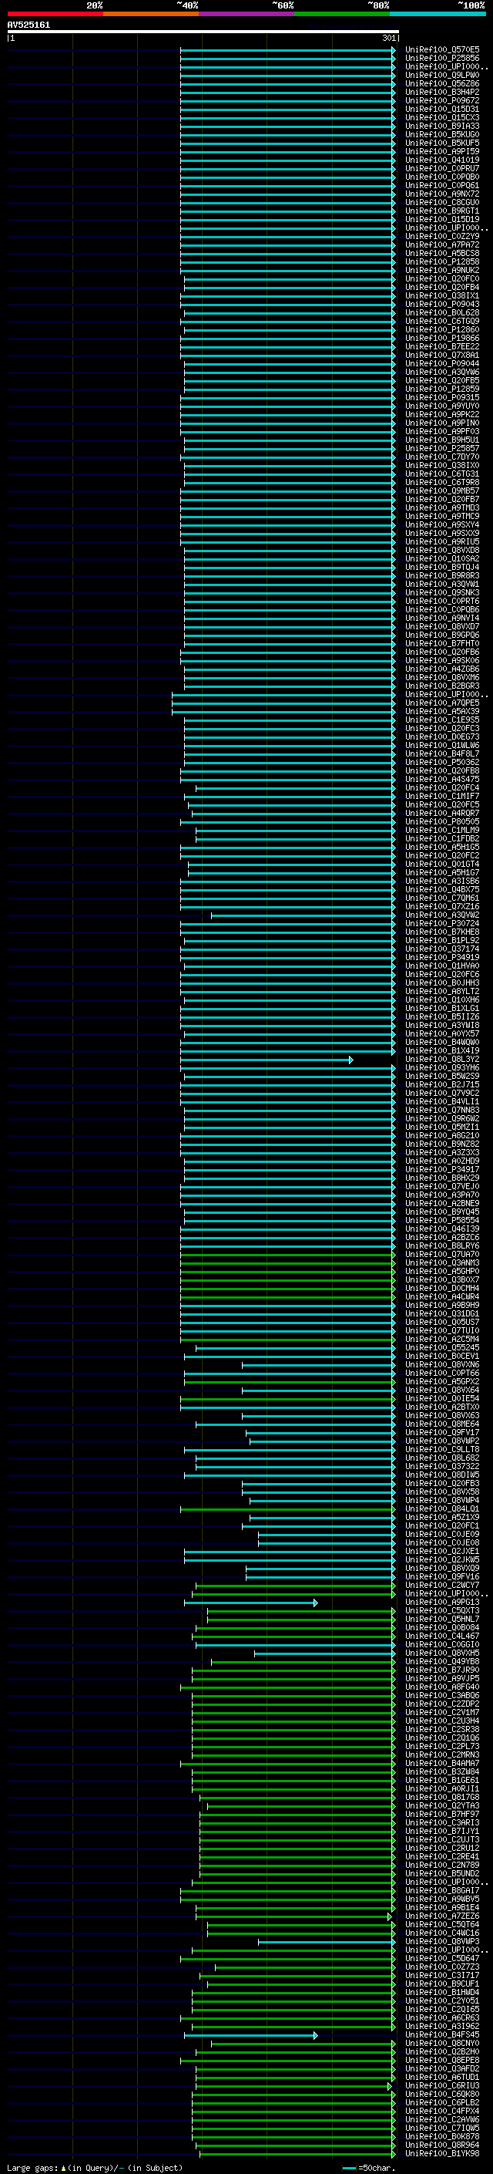The height and width of the screenshot is (2174, 493).
Task: Click the =50char. scale legend
Action: [x=370, y=2167]
